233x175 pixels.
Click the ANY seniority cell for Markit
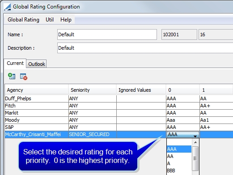(x=93, y=113)
